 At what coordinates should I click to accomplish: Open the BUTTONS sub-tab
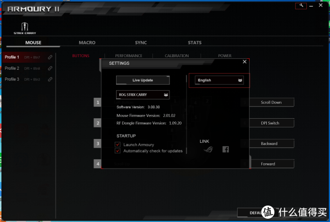(x=81, y=56)
